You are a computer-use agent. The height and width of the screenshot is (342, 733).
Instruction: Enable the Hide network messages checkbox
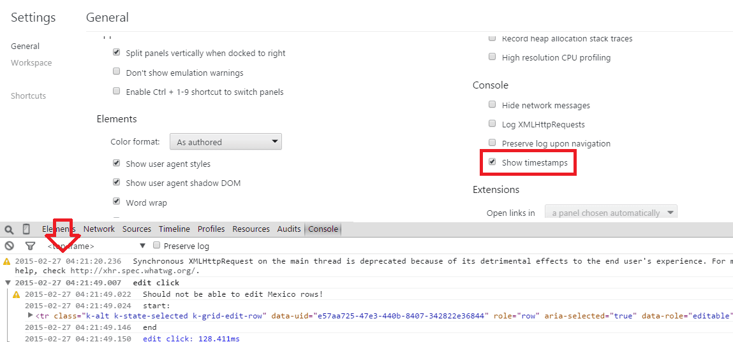(x=492, y=105)
